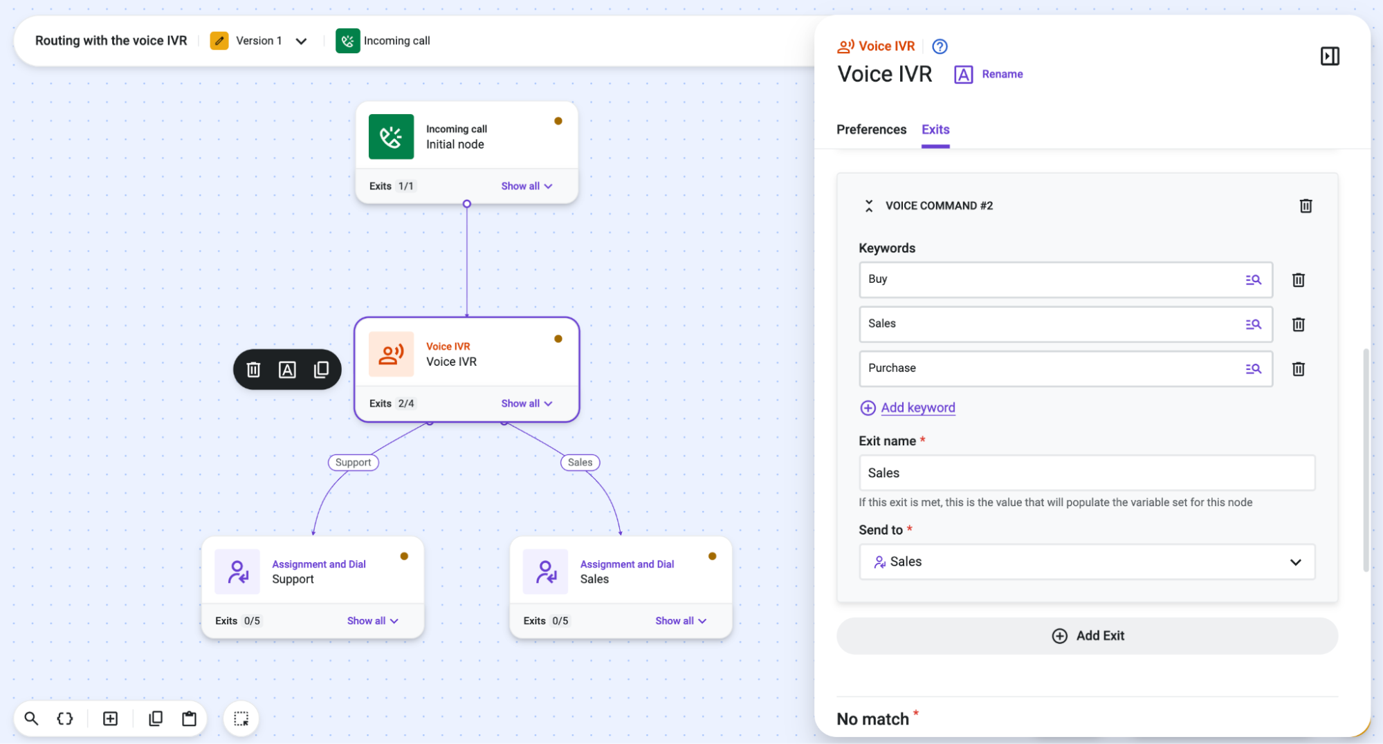Open search-list icon in Sales keyword field
Viewport: 1383px width, 744px height.
point(1253,324)
